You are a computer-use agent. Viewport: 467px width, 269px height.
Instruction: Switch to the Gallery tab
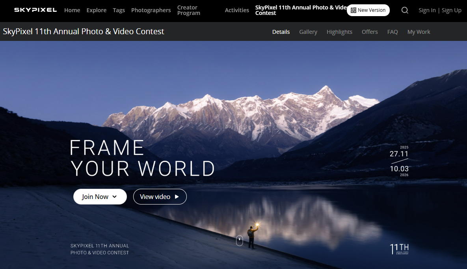click(308, 32)
